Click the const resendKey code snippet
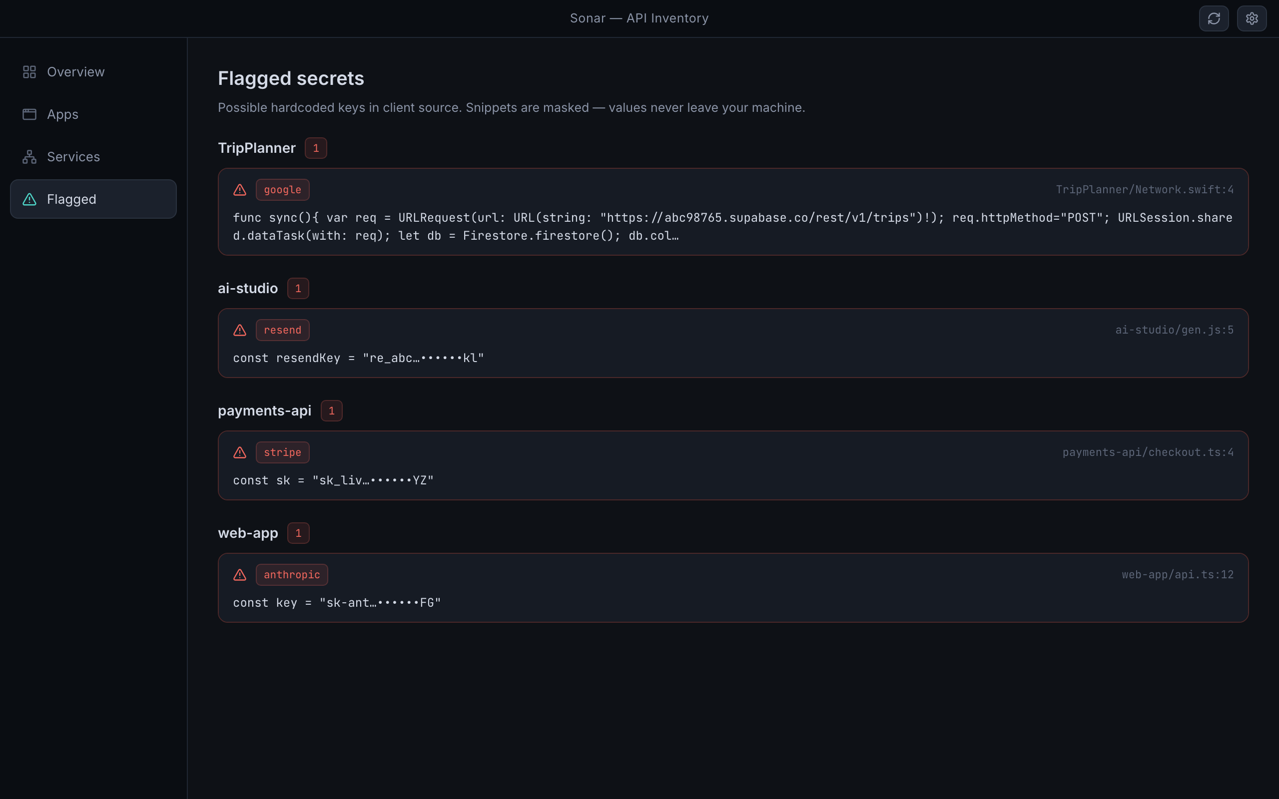This screenshot has width=1279, height=799. point(358,358)
